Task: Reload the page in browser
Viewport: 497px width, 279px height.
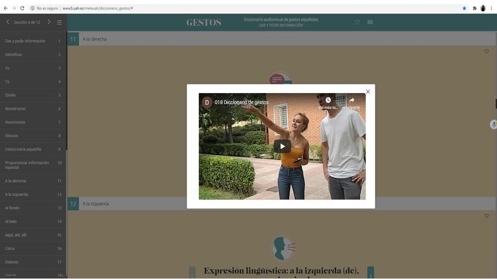Action: (x=22, y=8)
